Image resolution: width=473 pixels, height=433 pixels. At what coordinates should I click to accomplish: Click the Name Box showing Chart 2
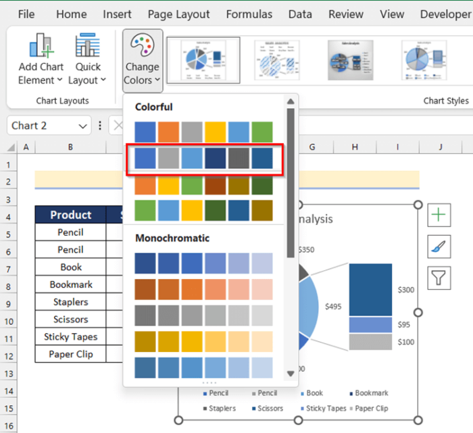(42, 126)
